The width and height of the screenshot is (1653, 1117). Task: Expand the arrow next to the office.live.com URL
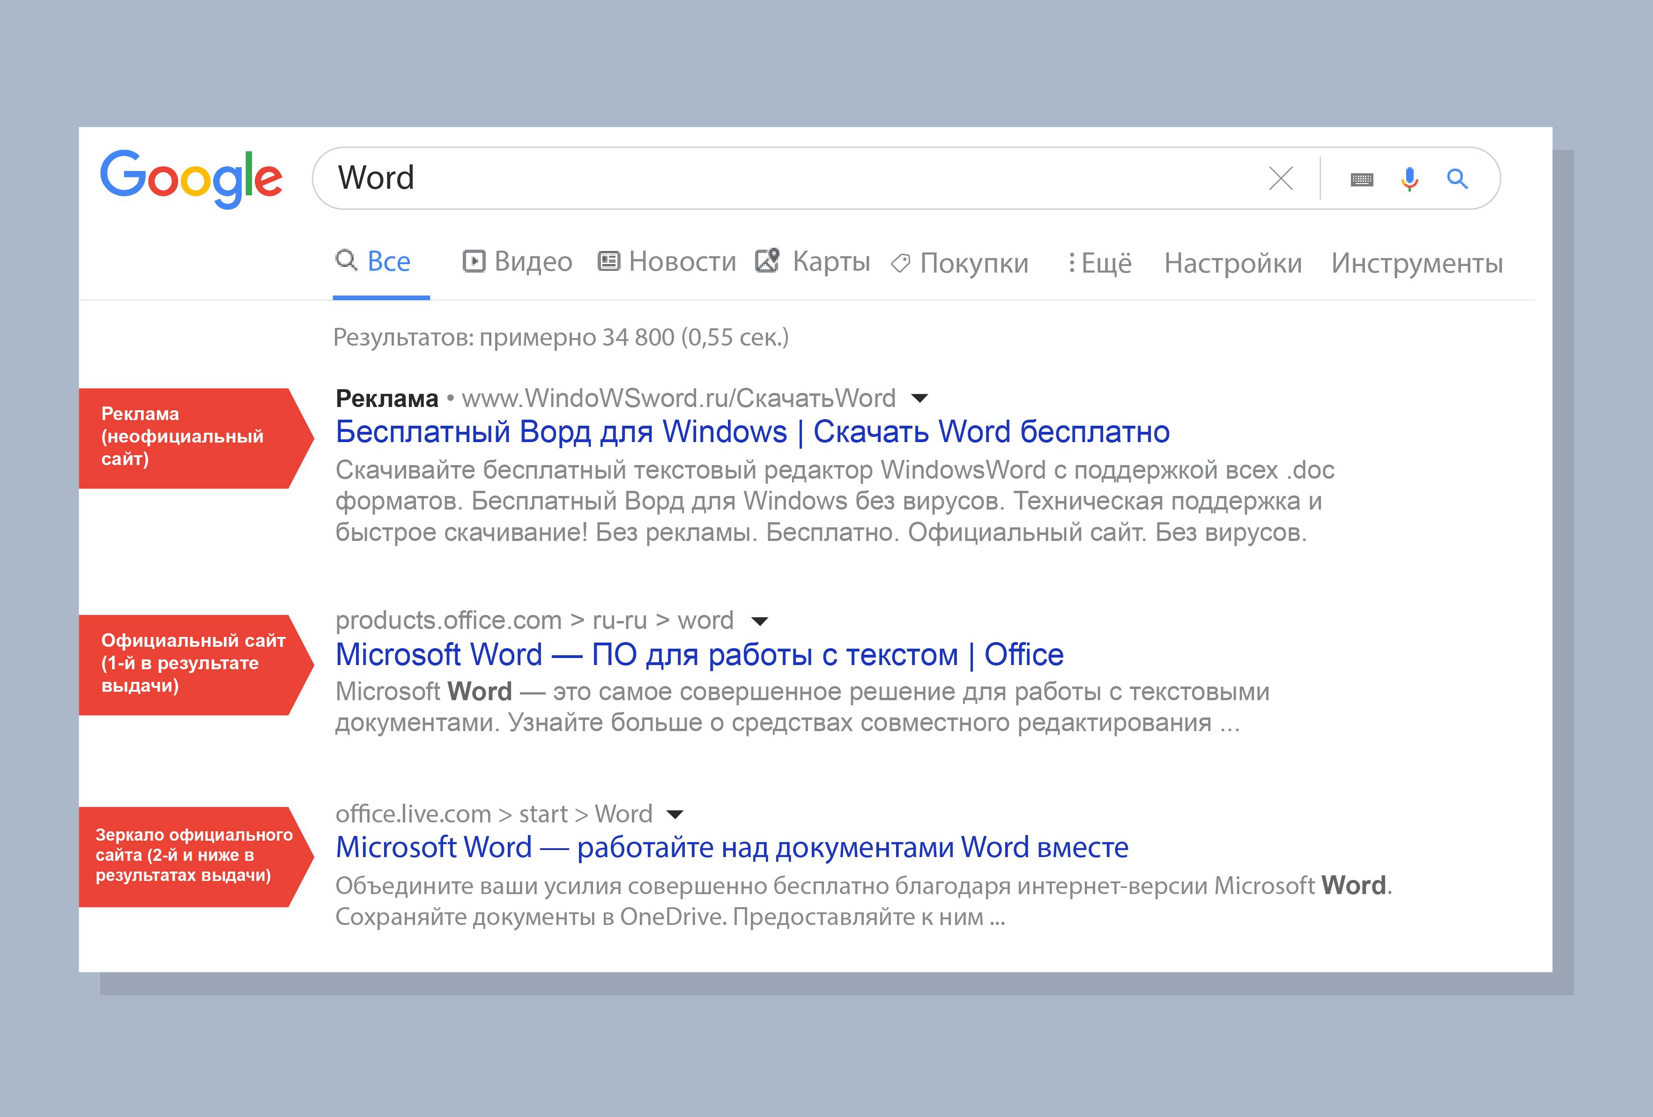coord(675,814)
